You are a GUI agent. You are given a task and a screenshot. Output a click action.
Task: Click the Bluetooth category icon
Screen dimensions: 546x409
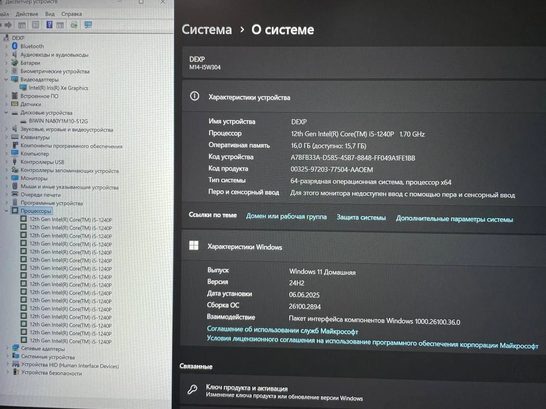pos(15,46)
